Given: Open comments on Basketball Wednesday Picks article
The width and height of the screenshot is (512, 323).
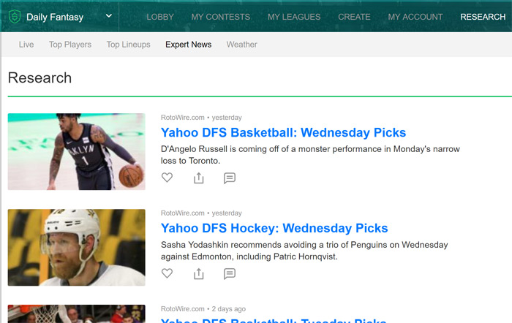Looking at the screenshot, I should point(230,178).
